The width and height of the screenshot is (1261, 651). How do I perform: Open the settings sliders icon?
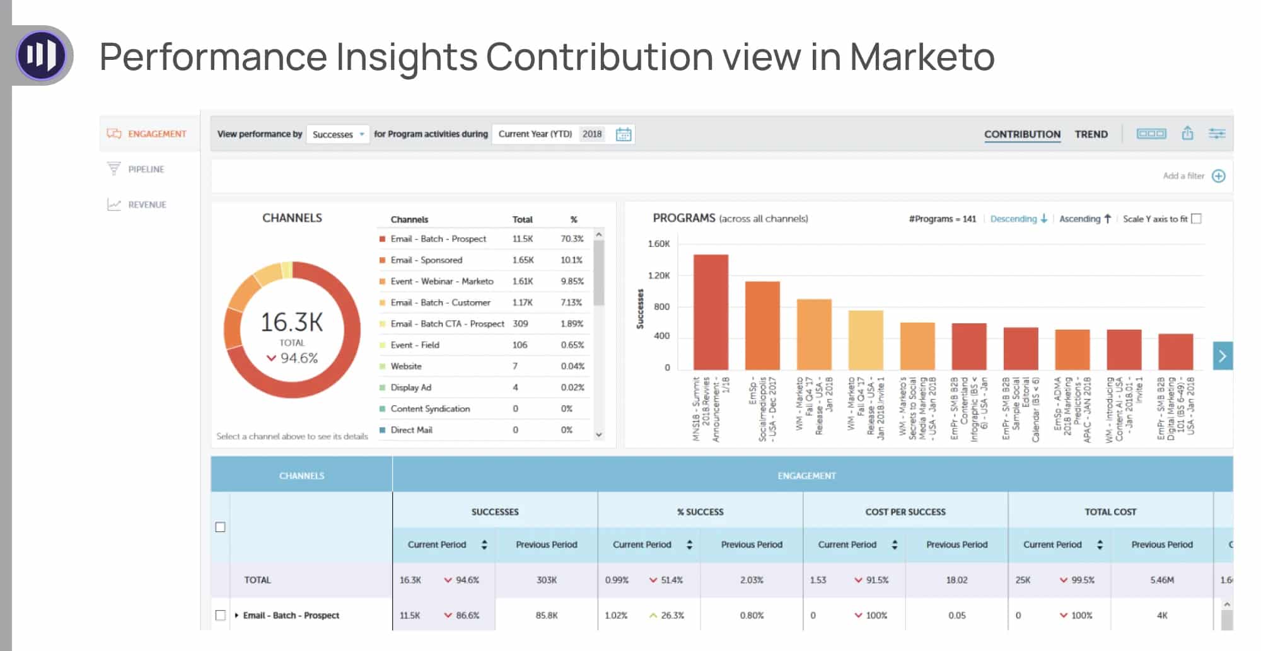coord(1217,134)
